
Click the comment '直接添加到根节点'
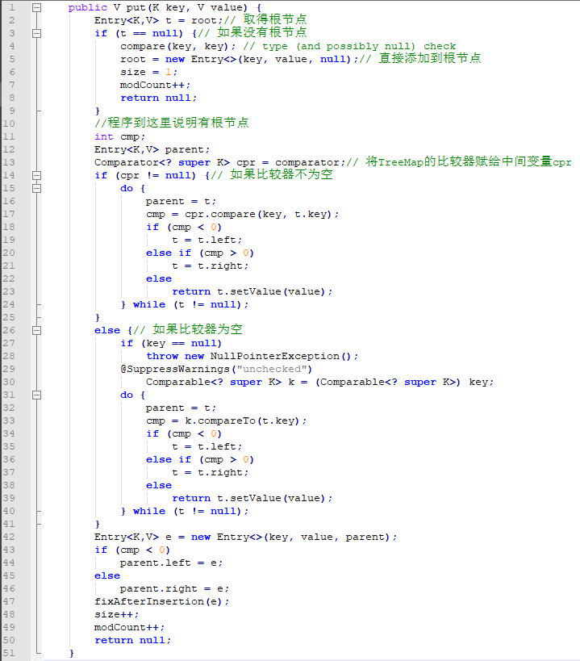[430, 58]
